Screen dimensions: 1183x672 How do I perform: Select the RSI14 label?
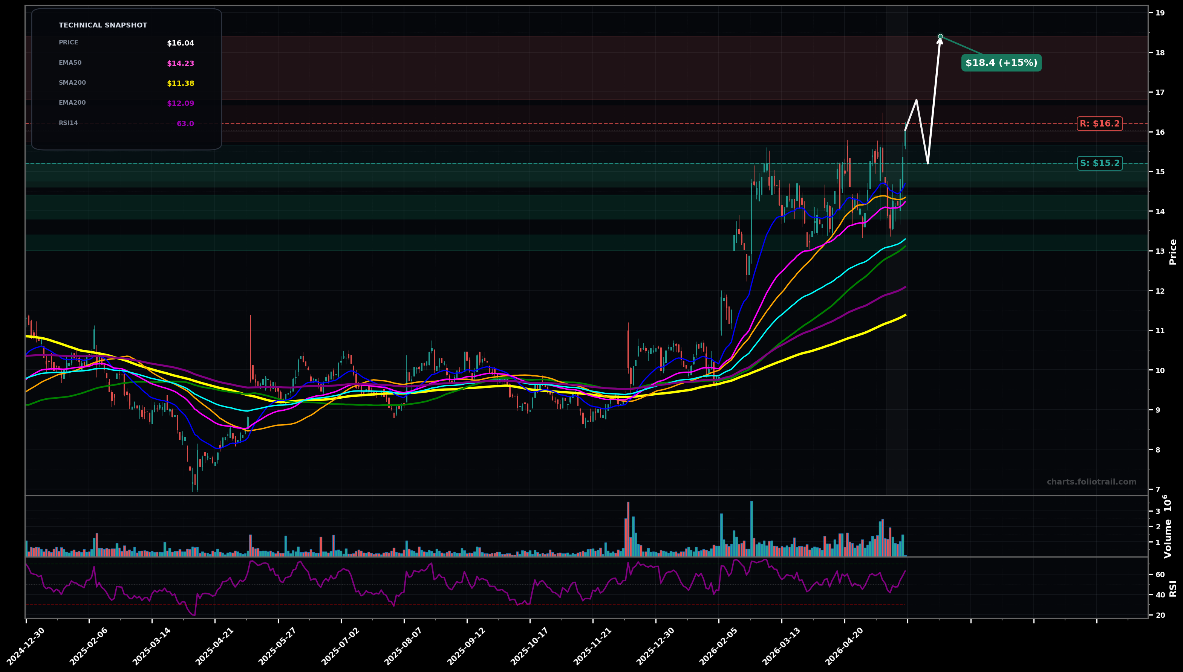68,123
